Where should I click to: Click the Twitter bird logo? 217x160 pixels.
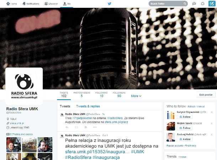[x=110, y=4]
